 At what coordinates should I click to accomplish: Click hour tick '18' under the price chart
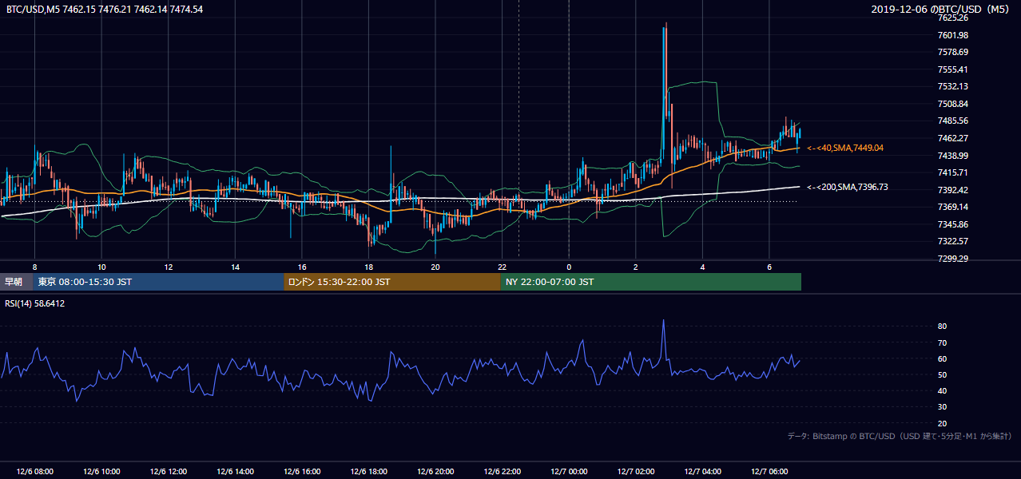pyautogui.click(x=368, y=267)
